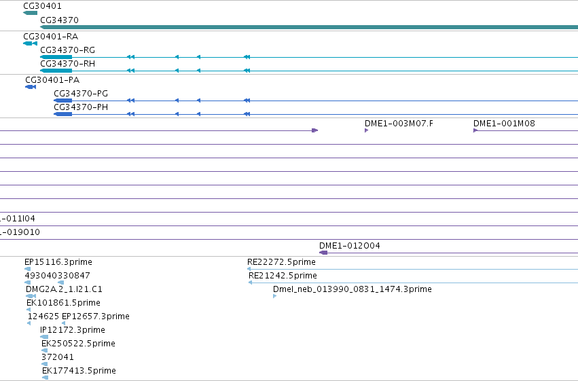Select the EK101861.5prime label
The width and height of the screenshot is (578, 381).
click(63, 303)
